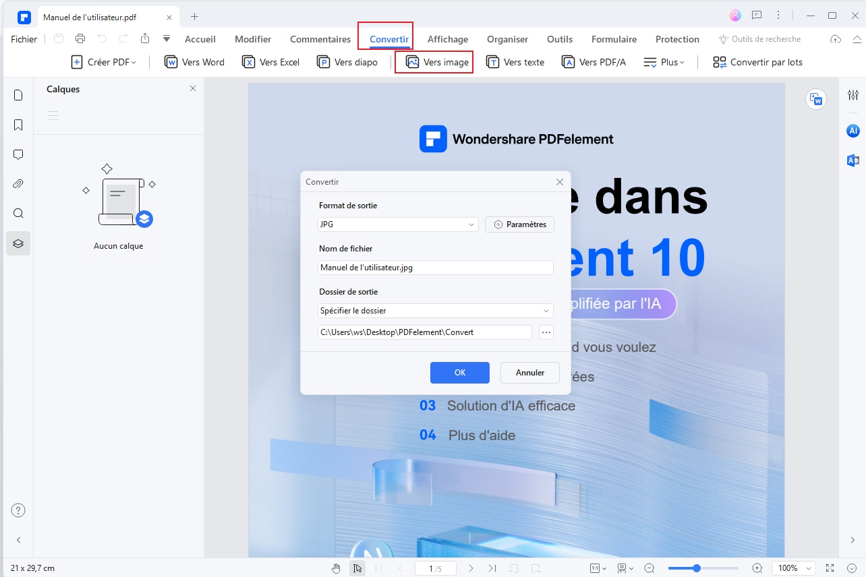The width and height of the screenshot is (866, 577).
Task: Click the zoom in plus button
Action: point(757,568)
